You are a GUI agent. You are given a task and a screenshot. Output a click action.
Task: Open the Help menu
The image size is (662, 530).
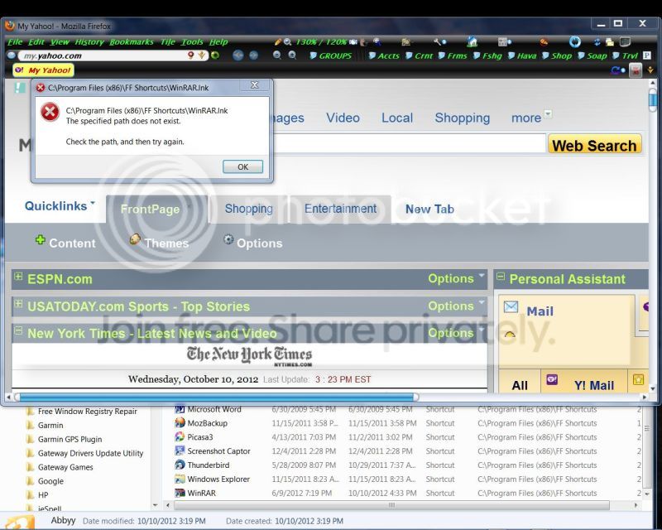tap(218, 42)
